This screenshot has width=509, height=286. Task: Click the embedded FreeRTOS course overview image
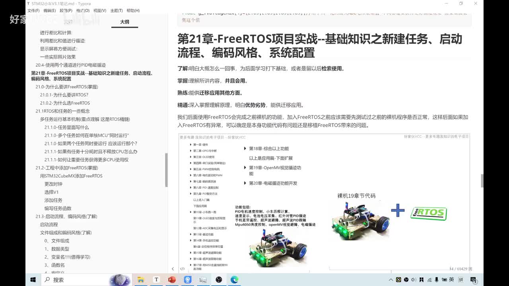click(x=324, y=203)
